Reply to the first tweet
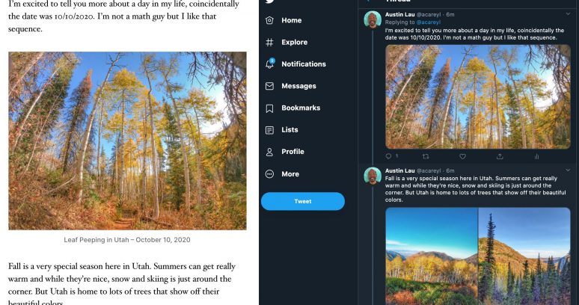Image resolution: width=579 pixels, height=305 pixels. tap(388, 156)
